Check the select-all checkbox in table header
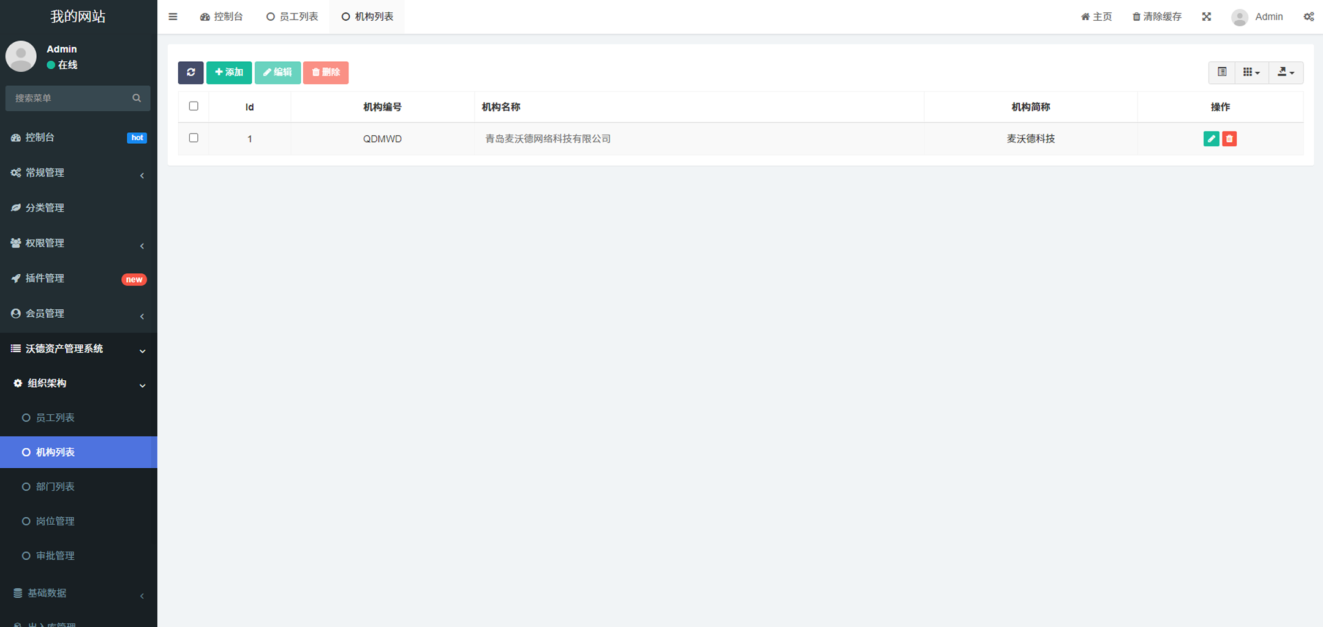The width and height of the screenshot is (1323, 627). tap(194, 106)
